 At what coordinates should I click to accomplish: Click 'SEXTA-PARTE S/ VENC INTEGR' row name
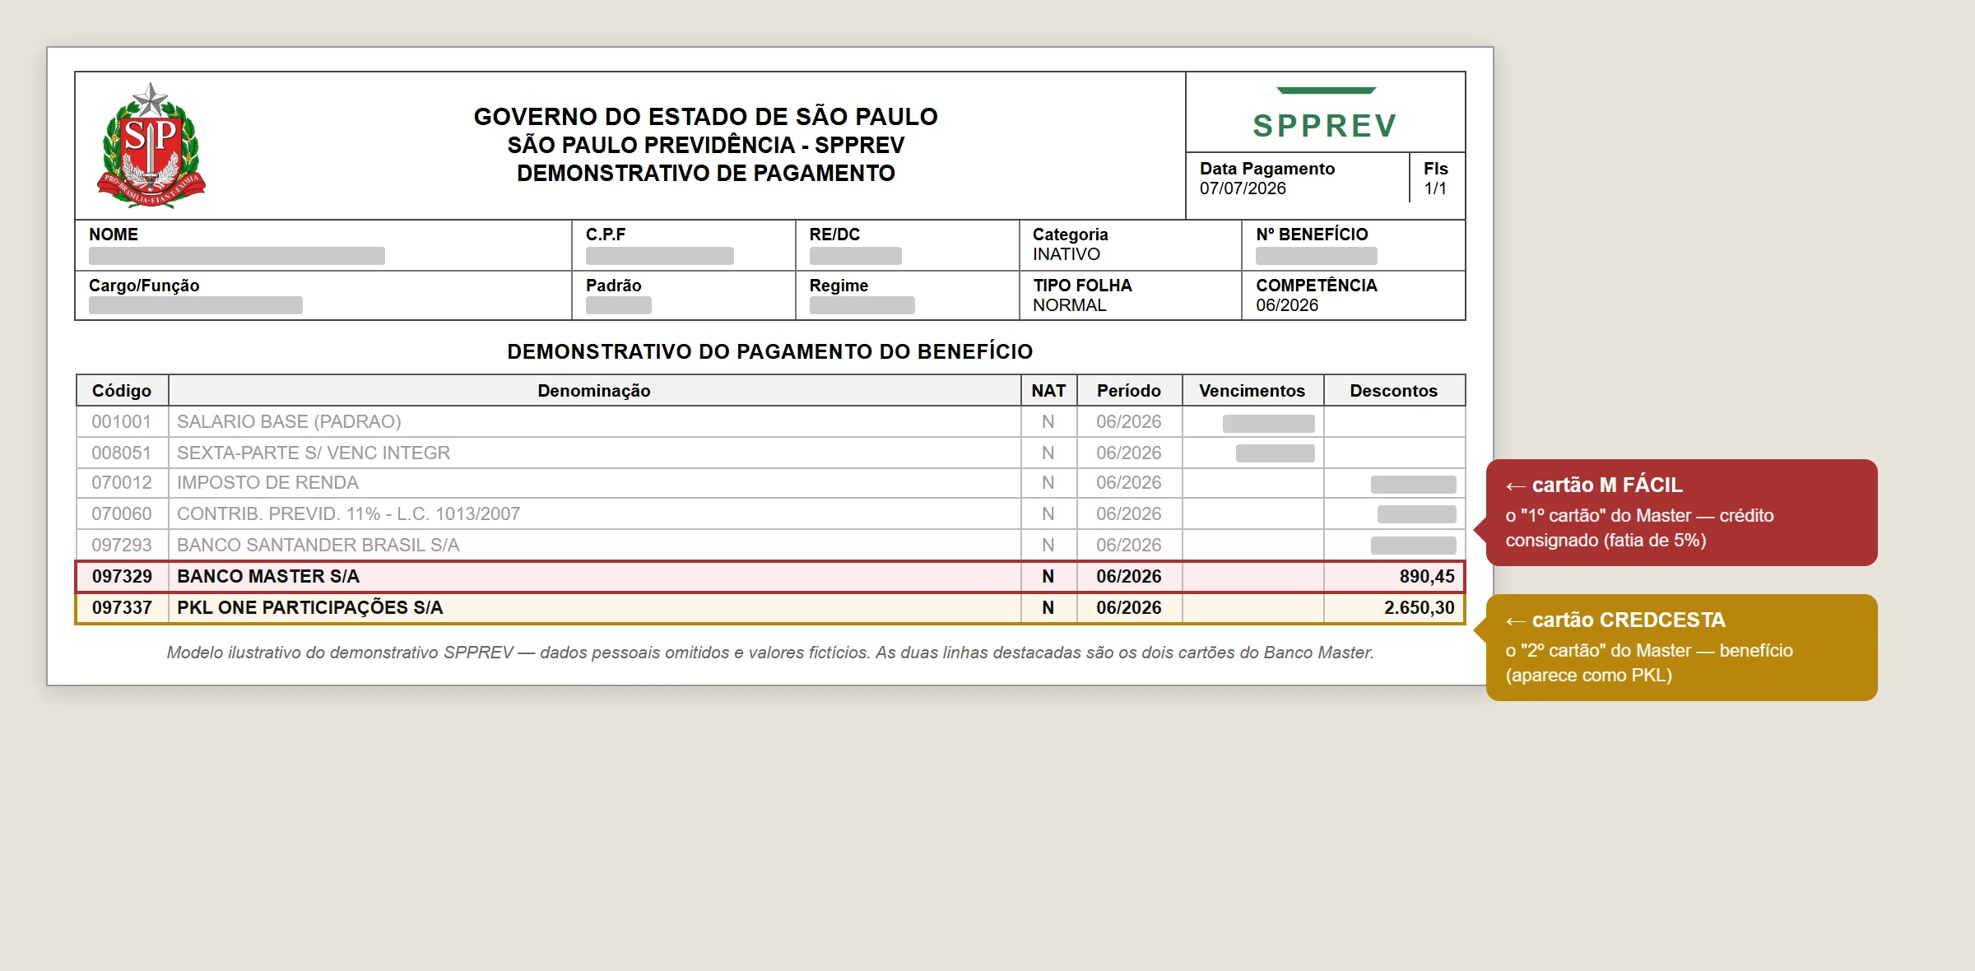pyautogui.click(x=314, y=453)
